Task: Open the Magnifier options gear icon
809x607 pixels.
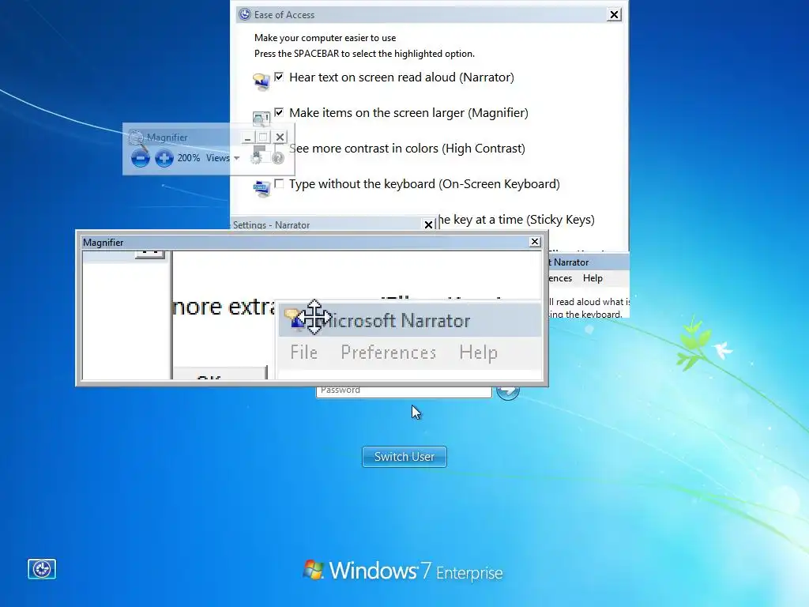Action: [x=257, y=158]
